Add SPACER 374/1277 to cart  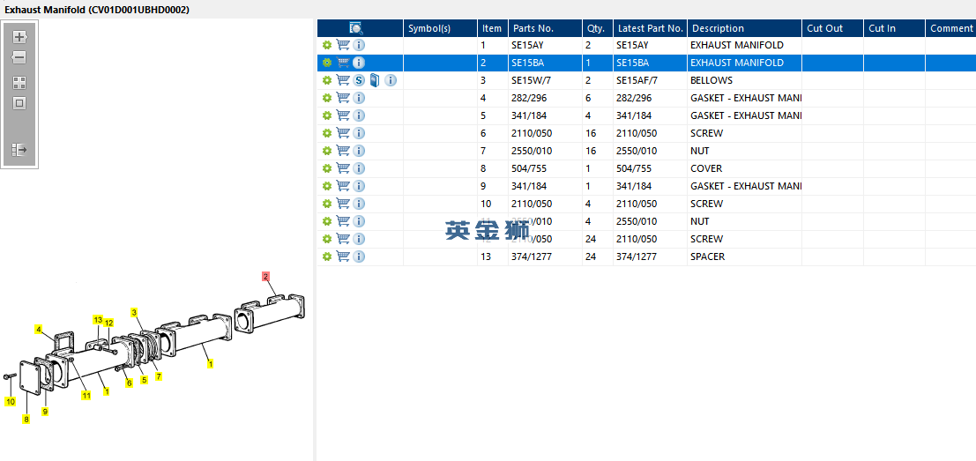[342, 257]
